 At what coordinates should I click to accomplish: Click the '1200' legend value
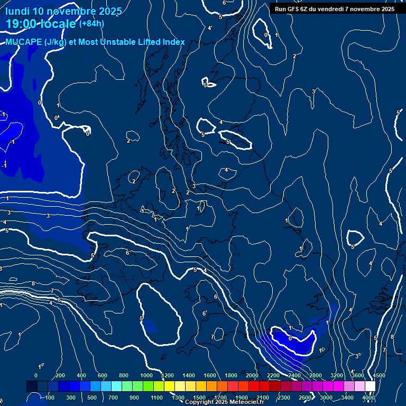tap(168, 375)
